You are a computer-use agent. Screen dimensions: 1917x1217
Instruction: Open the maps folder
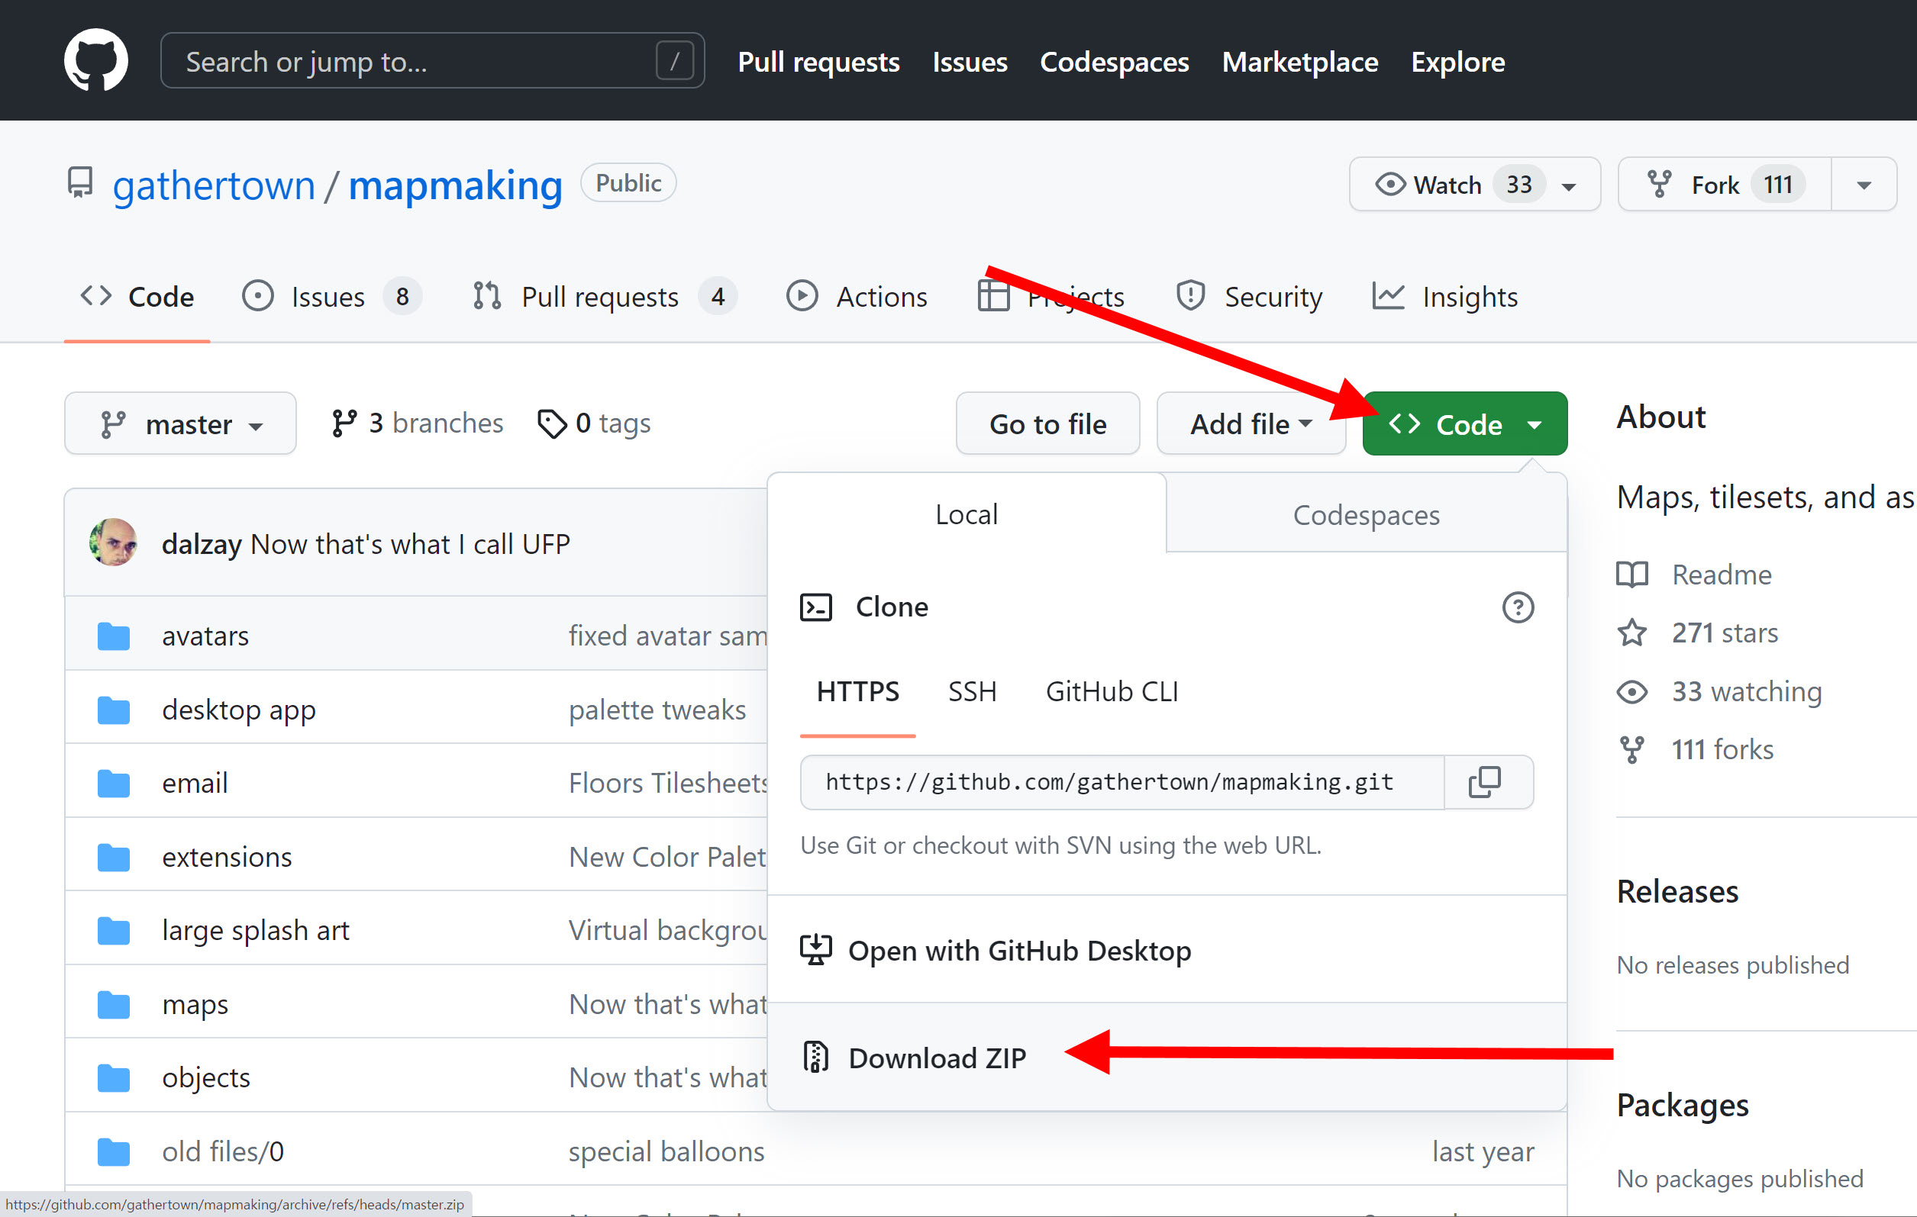pos(195,1004)
